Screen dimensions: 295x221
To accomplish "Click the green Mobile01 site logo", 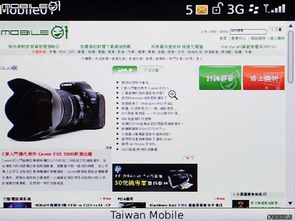I will pos(34,32).
